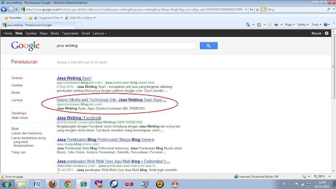Expand the Lainnya menu in Google bar
The width and height of the screenshot is (336, 189).
(100, 33)
